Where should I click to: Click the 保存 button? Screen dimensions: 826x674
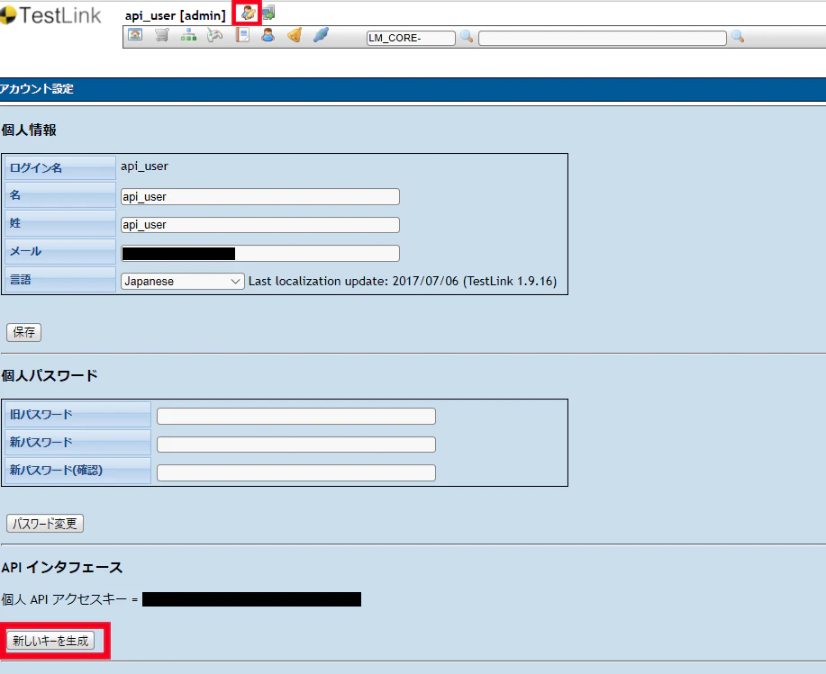pyautogui.click(x=23, y=332)
